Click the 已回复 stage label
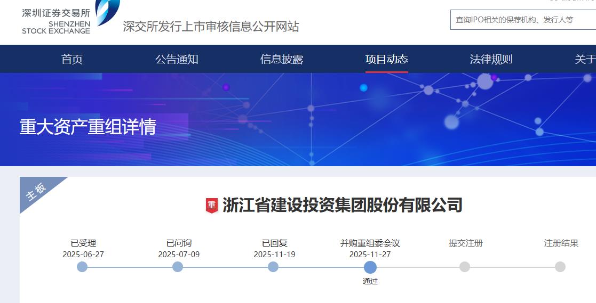This screenshot has width=596, height=303. [274, 243]
